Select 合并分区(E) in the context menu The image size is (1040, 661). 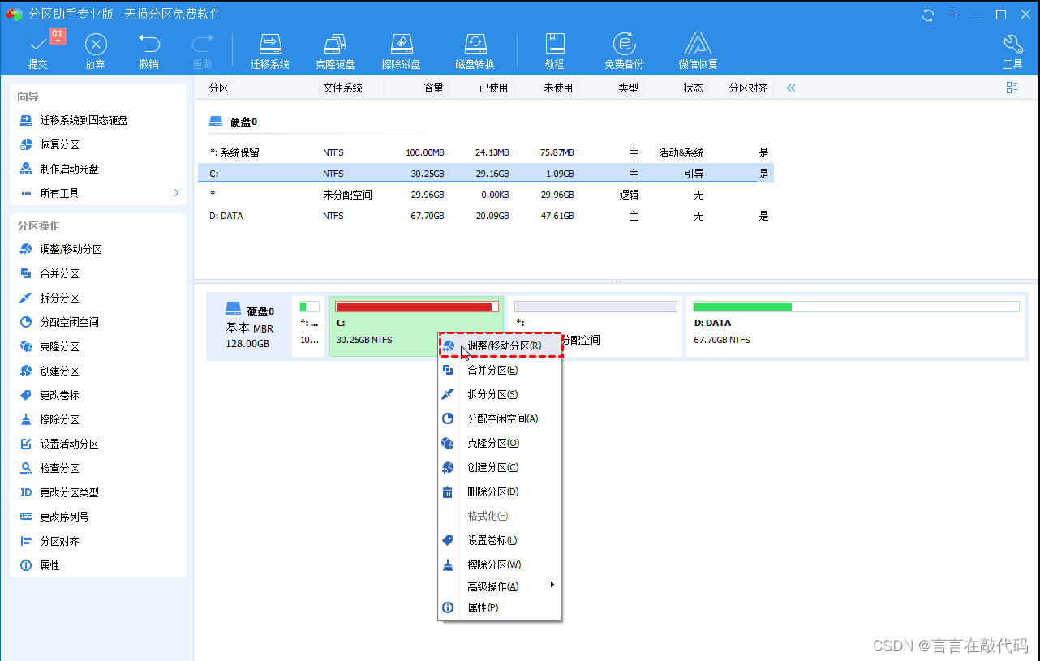(500, 370)
